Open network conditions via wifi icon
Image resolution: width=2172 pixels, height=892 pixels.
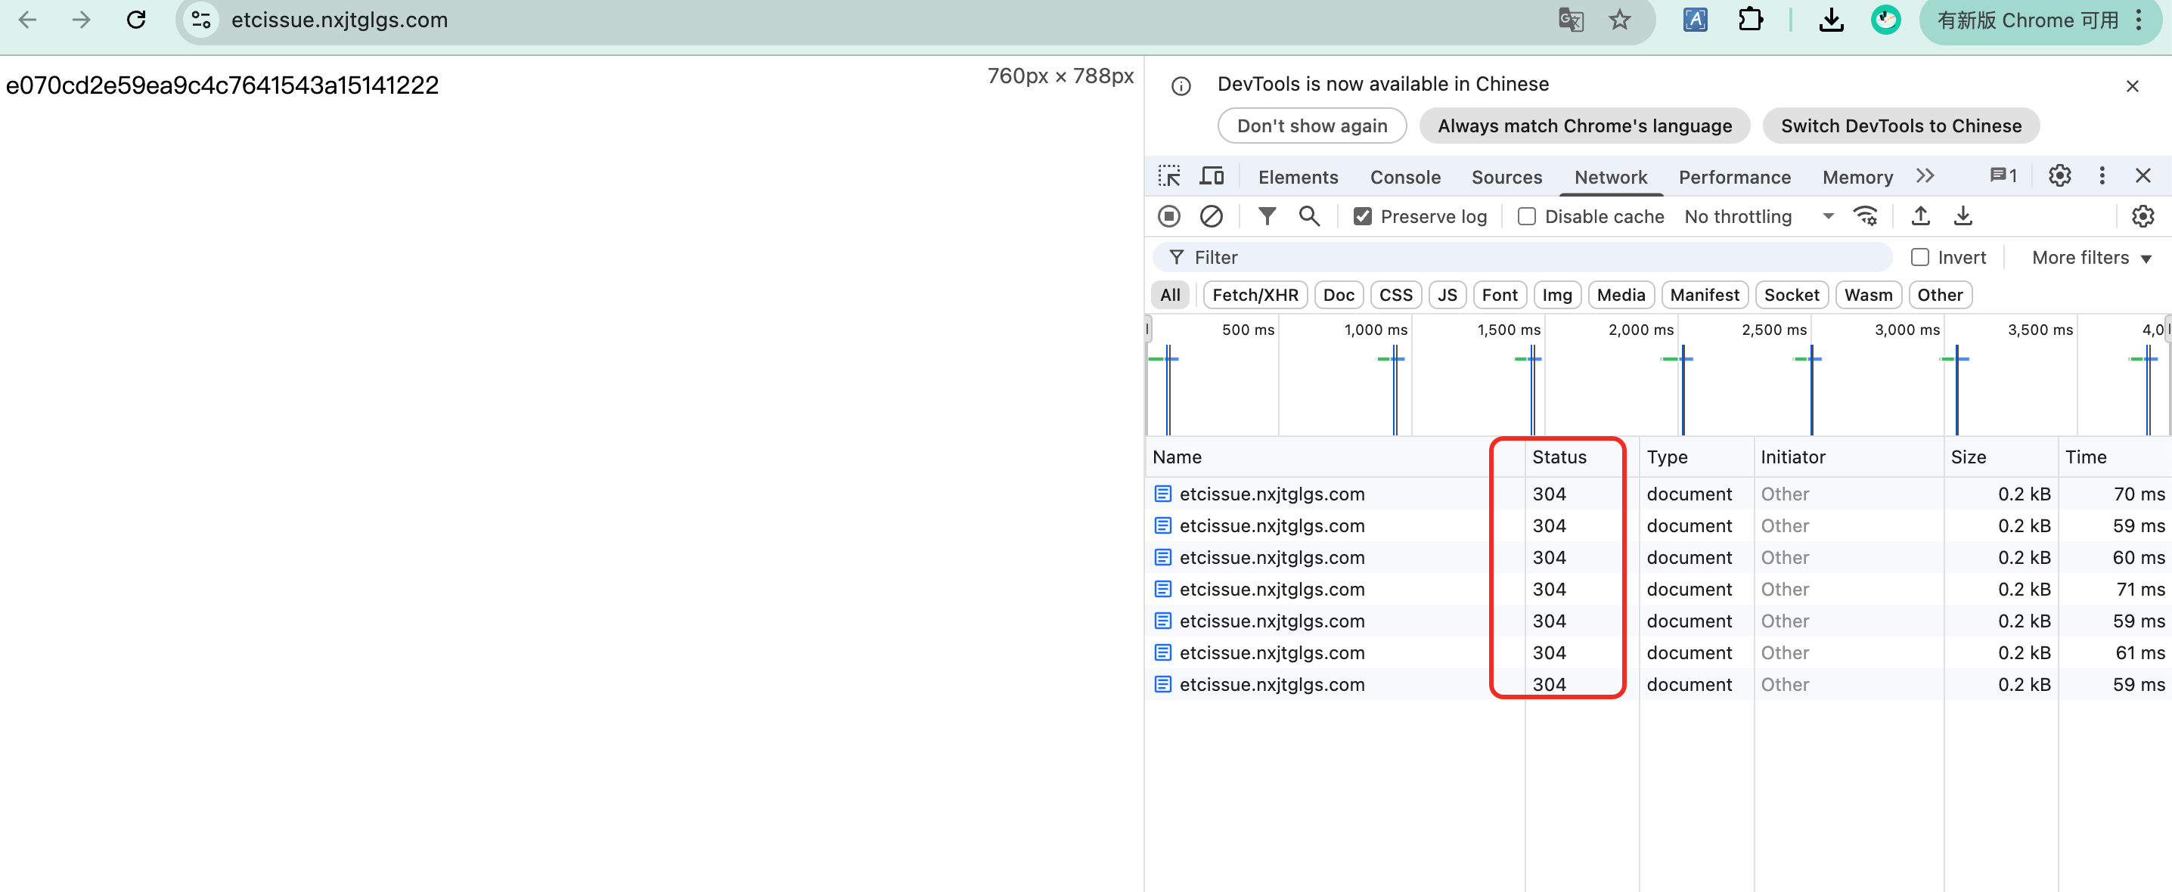(1866, 216)
